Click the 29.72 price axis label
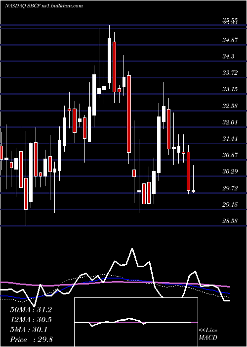Image resolution: width=247 pixels, height=347 pixels. [230, 188]
